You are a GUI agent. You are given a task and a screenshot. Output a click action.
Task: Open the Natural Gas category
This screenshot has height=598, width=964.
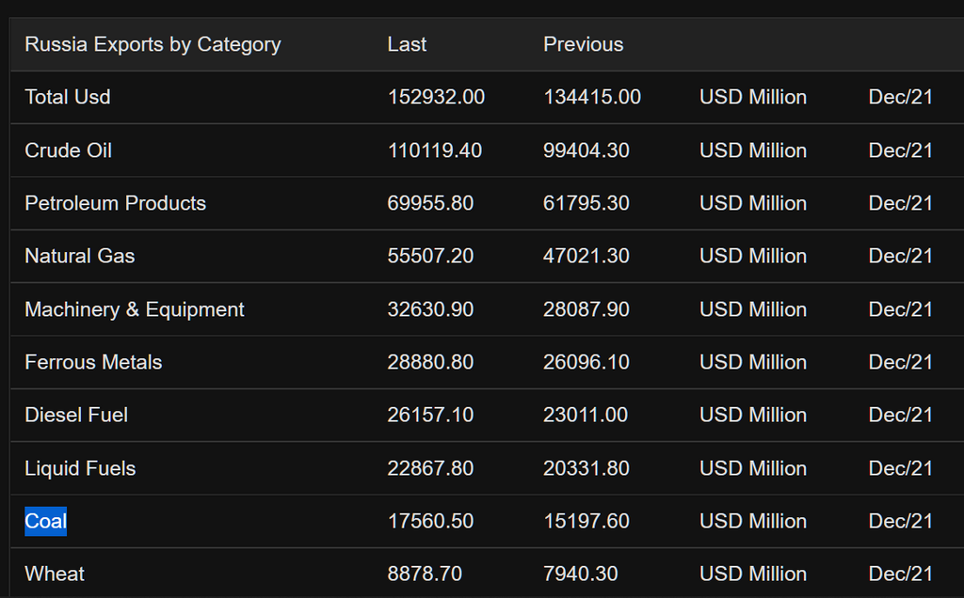[x=80, y=256]
